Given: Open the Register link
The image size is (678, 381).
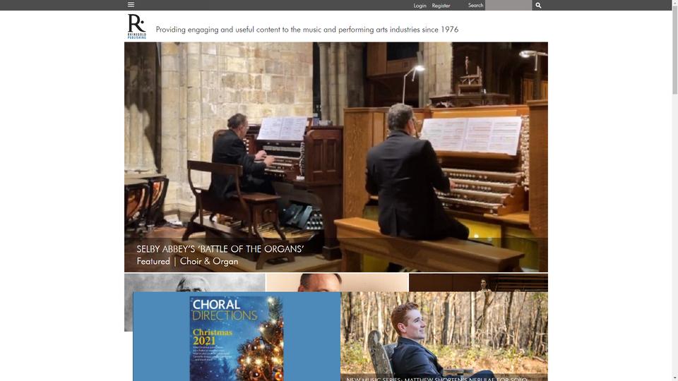Looking at the screenshot, I should tap(441, 6).
